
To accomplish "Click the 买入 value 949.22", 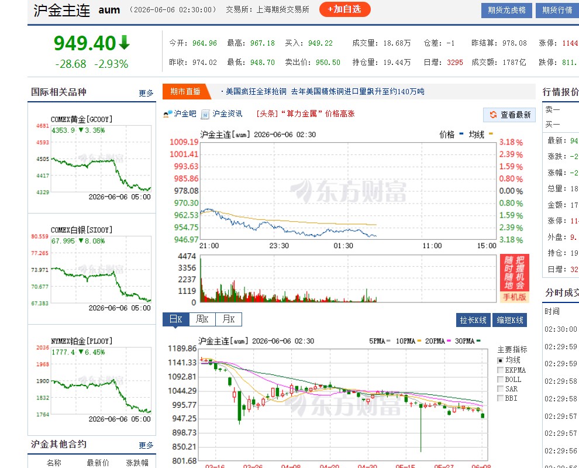I will [x=320, y=43].
